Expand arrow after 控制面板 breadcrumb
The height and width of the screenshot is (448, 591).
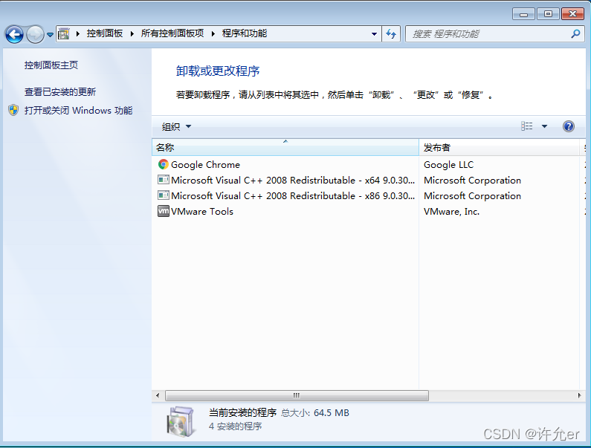click(x=132, y=34)
